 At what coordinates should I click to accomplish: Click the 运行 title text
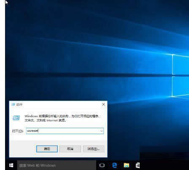[19, 104]
